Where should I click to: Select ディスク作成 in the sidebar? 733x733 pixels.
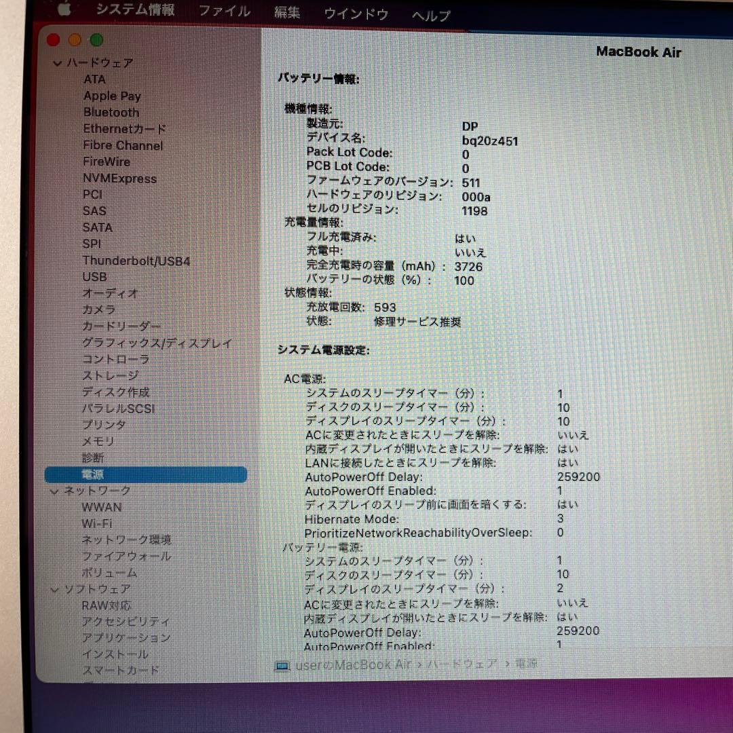[x=116, y=392]
